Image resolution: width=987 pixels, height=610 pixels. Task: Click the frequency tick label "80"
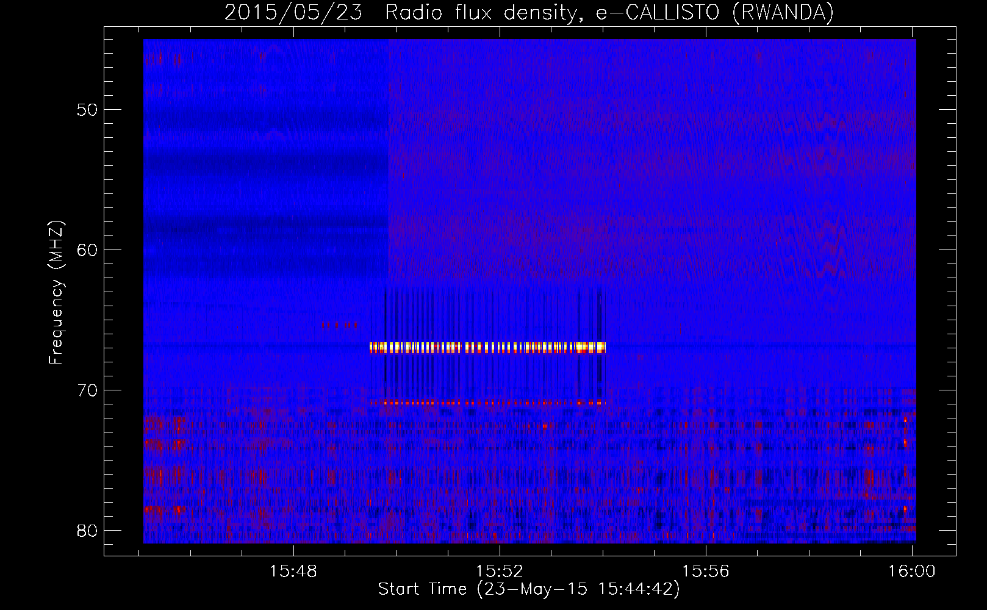[87, 531]
